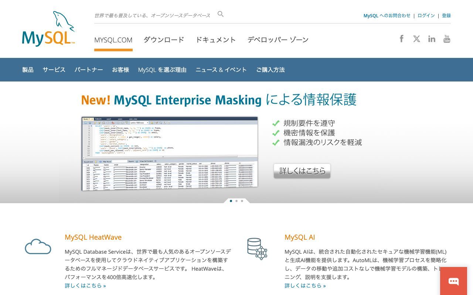The height and width of the screenshot is (295, 473).
Task: Open the 製品 menu
Action: tap(27, 70)
